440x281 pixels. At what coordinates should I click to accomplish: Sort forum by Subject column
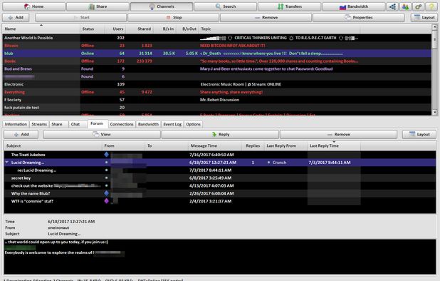[x=53, y=145]
